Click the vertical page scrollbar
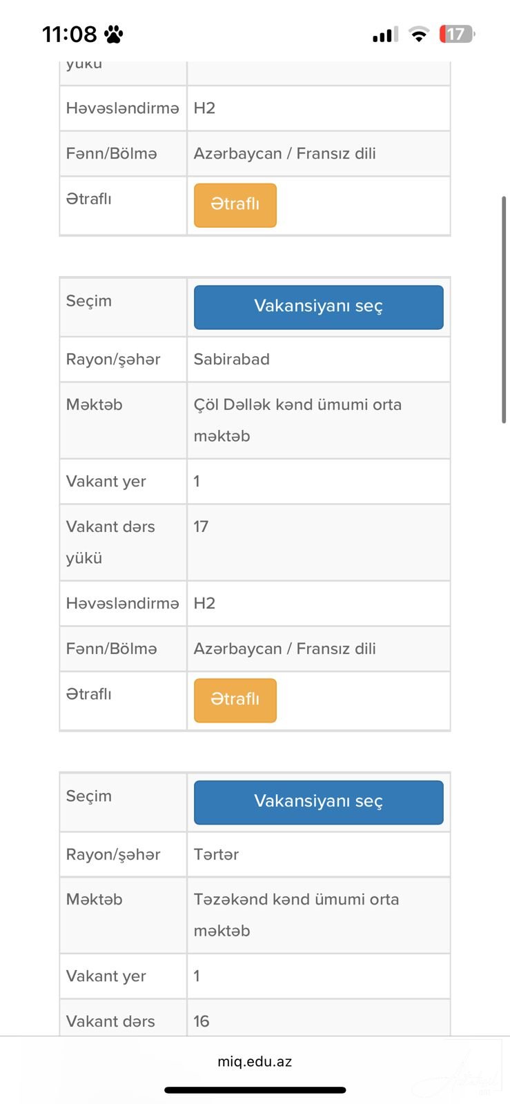Viewport: 510px width, 1104px height. [504, 309]
